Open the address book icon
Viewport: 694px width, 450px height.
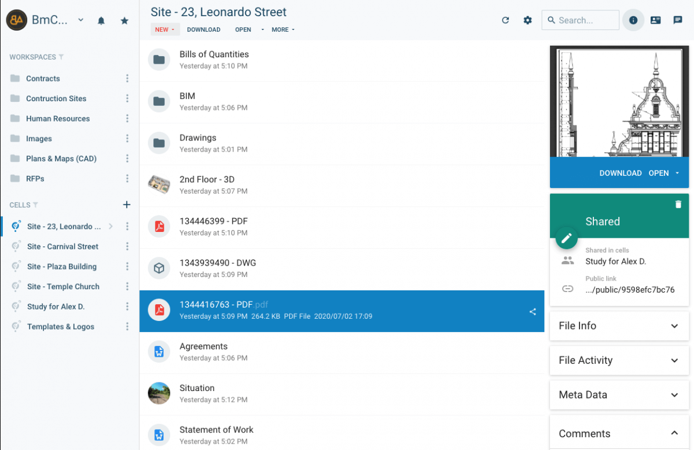(655, 20)
